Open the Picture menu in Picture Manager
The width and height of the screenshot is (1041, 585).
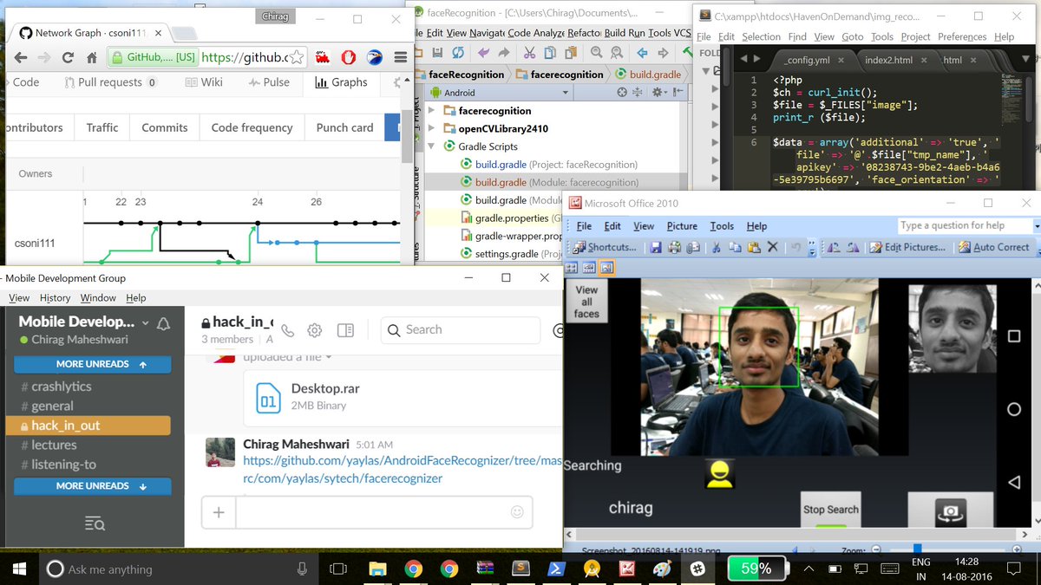coord(681,226)
